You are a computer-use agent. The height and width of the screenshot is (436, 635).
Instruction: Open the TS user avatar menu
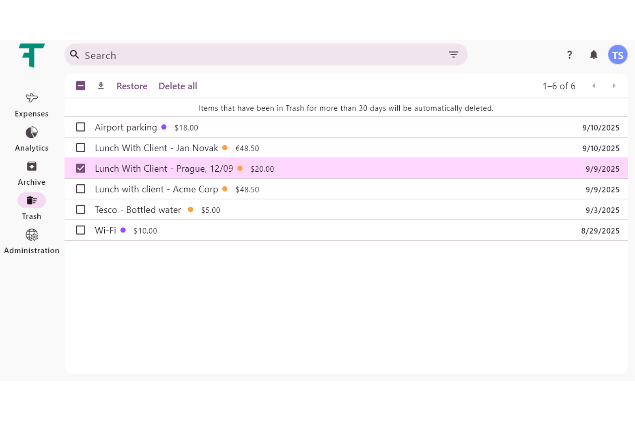pos(618,55)
